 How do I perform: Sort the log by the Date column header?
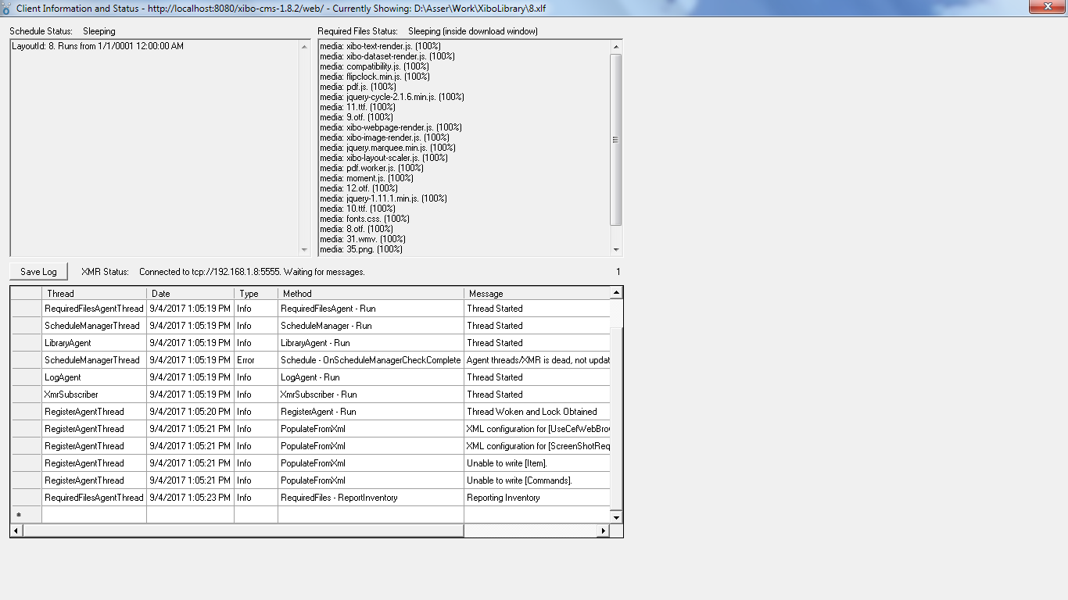pos(190,294)
